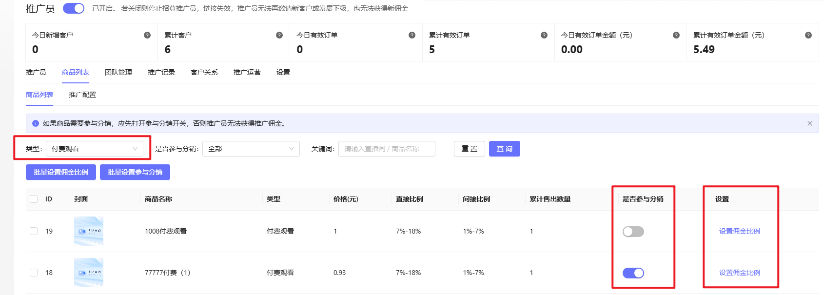Open the 类型 dropdown showing 付费观看
Viewport: 824px width, 295px height.
pos(94,149)
